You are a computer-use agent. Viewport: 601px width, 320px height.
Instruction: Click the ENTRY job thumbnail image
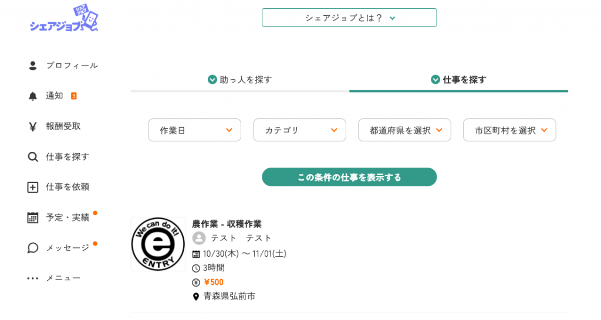(x=158, y=244)
